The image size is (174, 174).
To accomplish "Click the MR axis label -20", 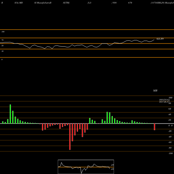I will coord(170,131).
